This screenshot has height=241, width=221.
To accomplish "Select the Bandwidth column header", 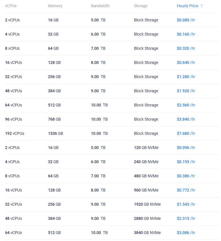I will pos(100,6).
